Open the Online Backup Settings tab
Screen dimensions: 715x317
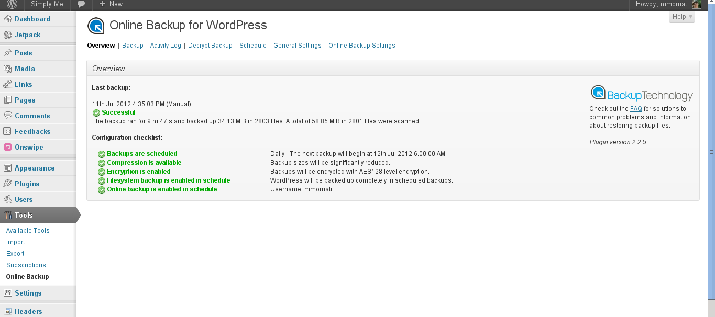tap(362, 46)
